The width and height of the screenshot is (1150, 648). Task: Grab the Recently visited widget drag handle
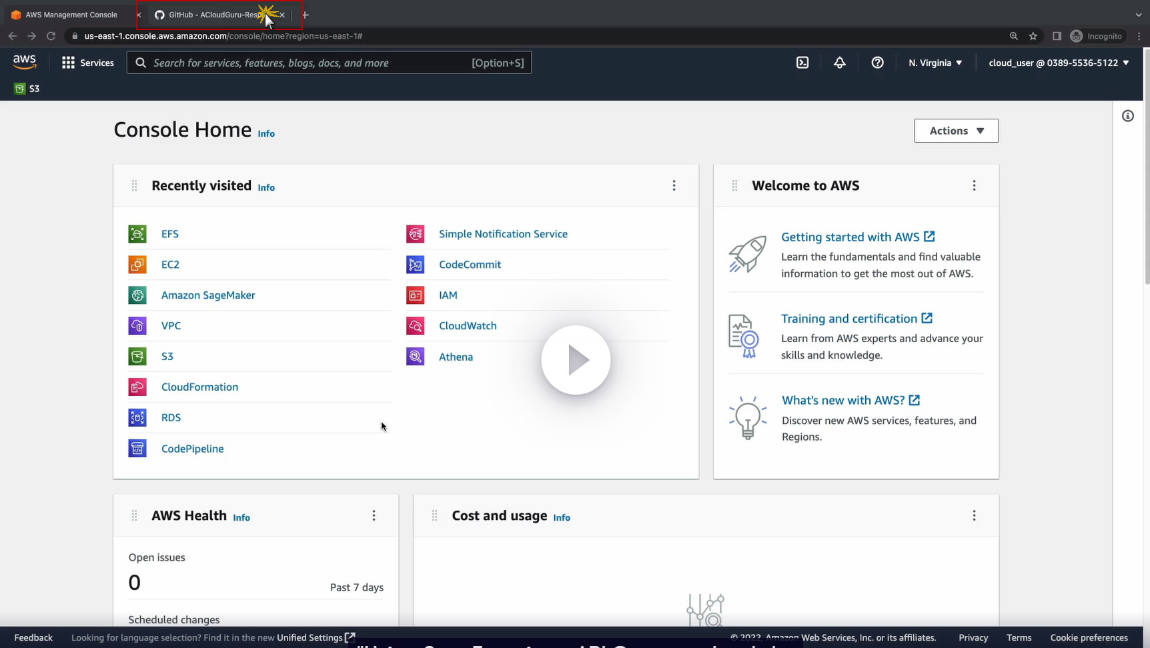(x=134, y=185)
